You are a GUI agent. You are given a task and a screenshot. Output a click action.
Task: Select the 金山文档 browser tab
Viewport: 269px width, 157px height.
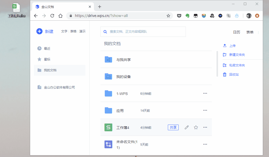(63, 7)
